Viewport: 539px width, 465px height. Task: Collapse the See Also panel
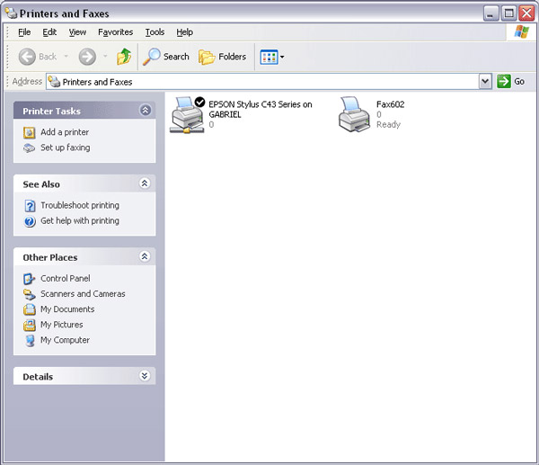146,183
